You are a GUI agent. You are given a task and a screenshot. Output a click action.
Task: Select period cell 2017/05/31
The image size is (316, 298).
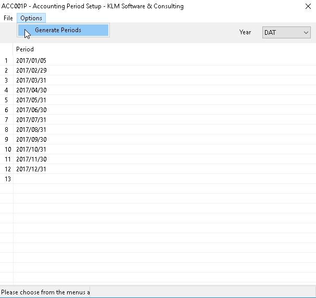pyautogui.click(x=165, y=100)
